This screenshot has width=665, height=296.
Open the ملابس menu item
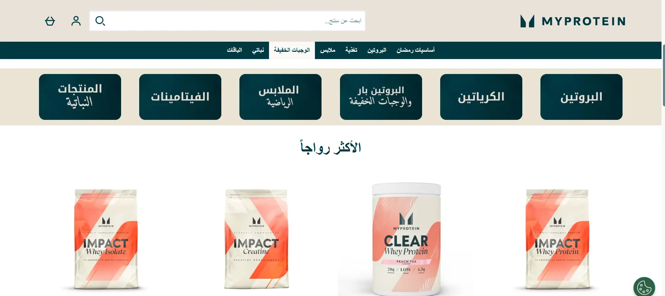point(328,50)
